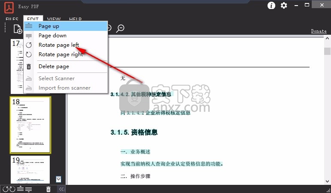Open the HELP menu

click(x=75, y=19)
